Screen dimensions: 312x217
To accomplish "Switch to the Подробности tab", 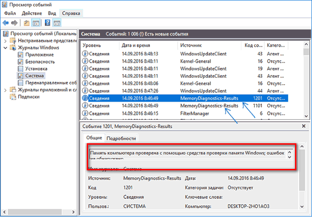I will (122, 138).
